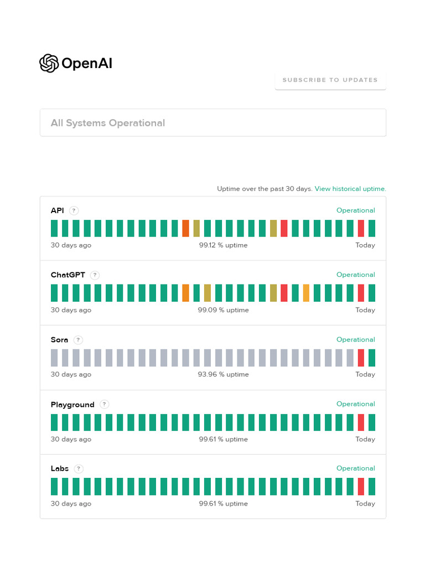Click the red bar in Sora uptime row
Image resolution: width=425 pixels, height=567 pixels.
361,358
